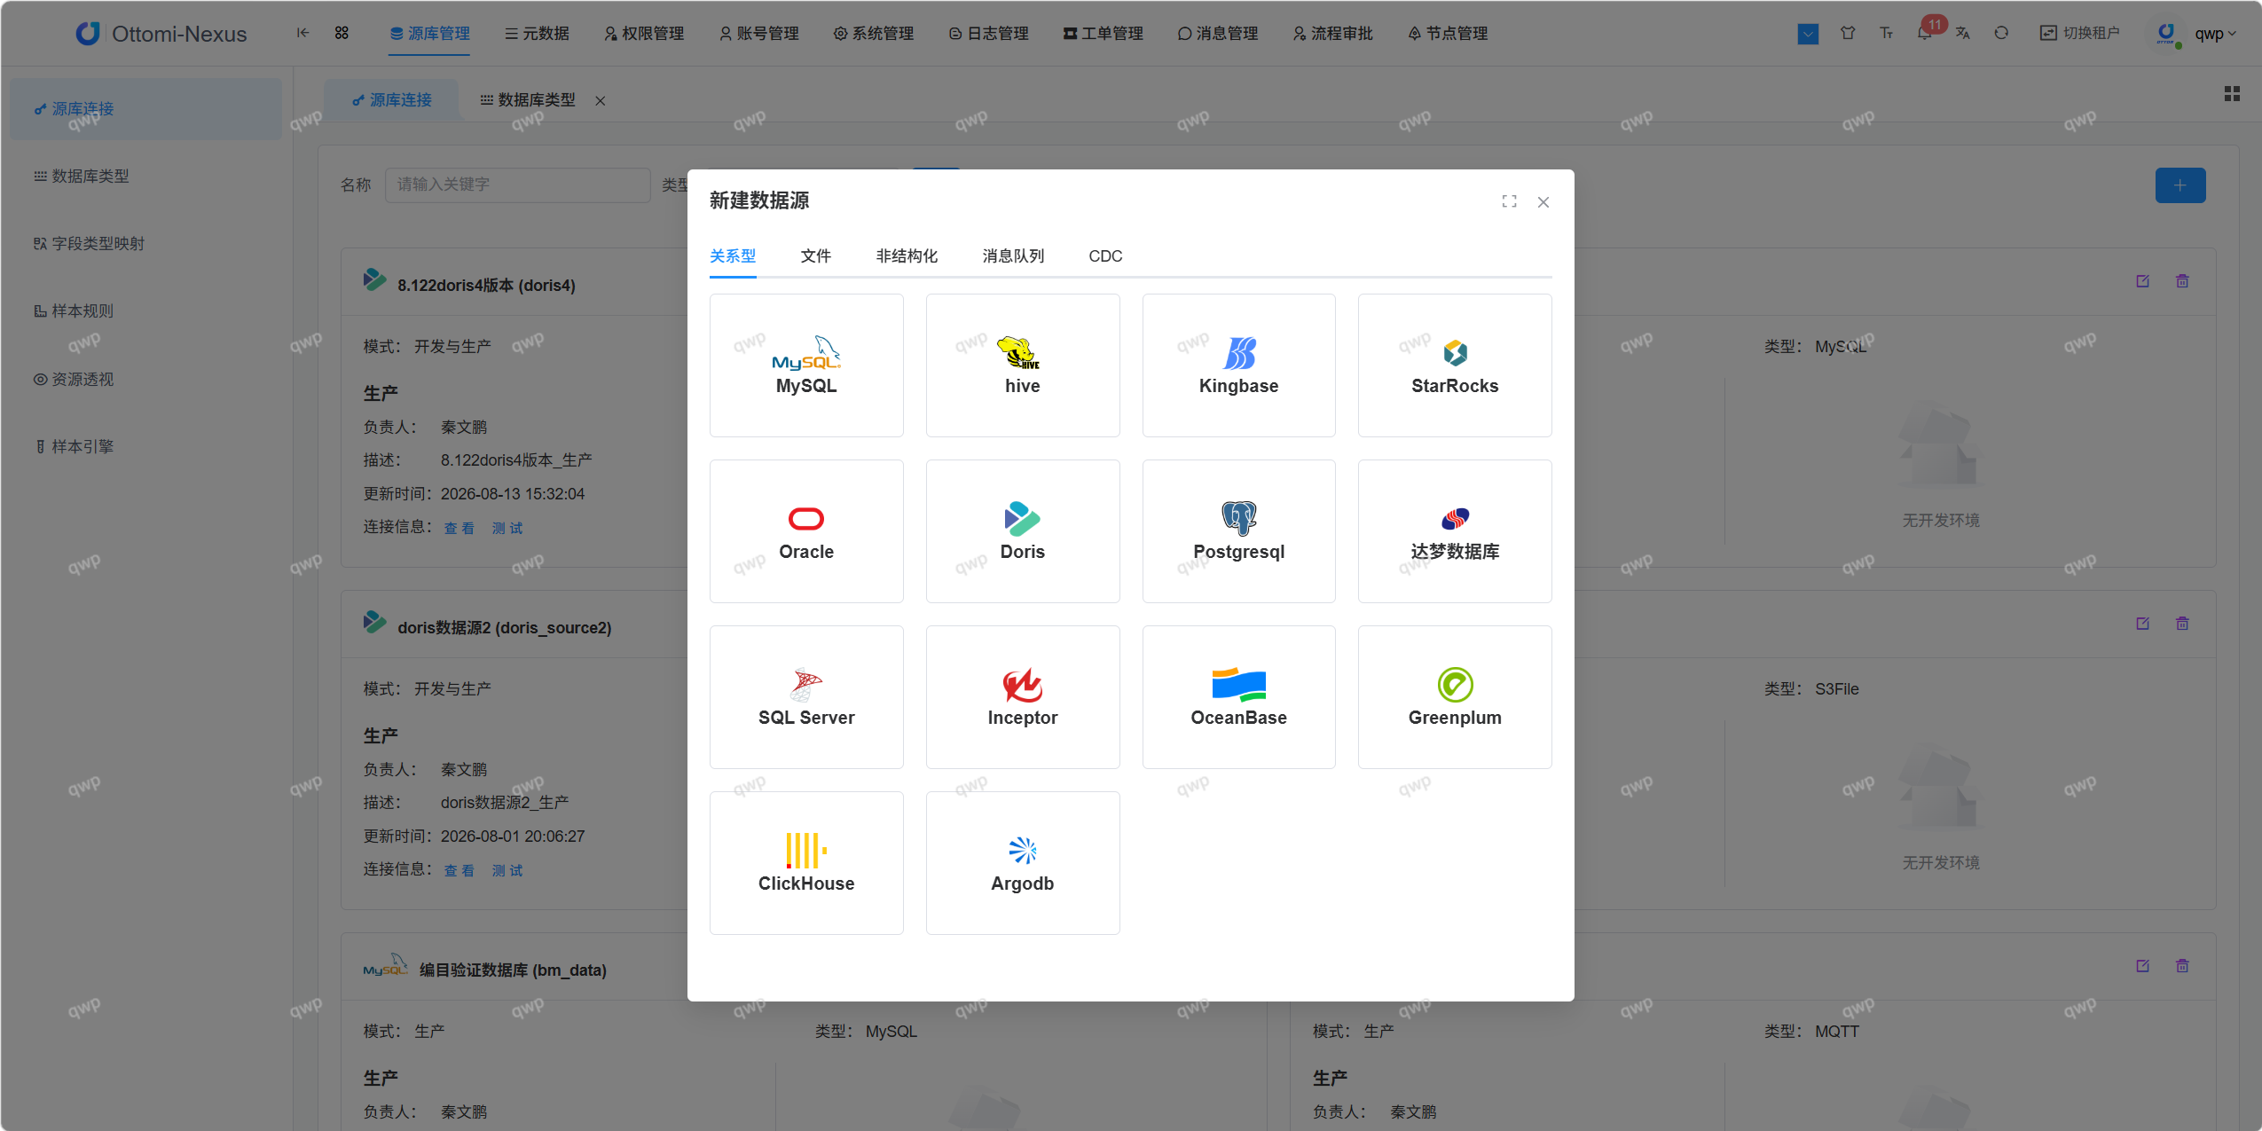The width and height of the screenshot is (2262, 1131).
Task: Click the blue plus add button
Action: pyautogui.click(x=2180, y=185)
